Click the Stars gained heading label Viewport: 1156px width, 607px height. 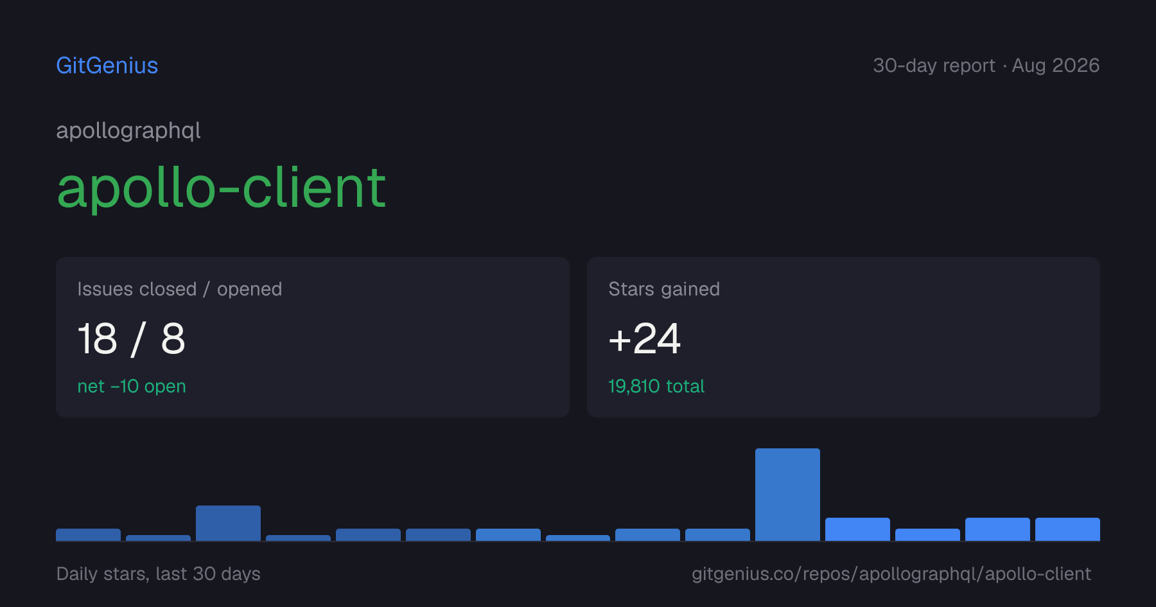[664, 289]
